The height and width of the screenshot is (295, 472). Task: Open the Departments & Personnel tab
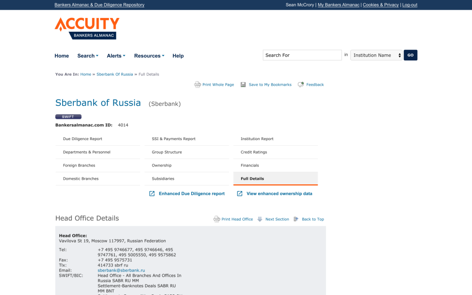point(98,152)
